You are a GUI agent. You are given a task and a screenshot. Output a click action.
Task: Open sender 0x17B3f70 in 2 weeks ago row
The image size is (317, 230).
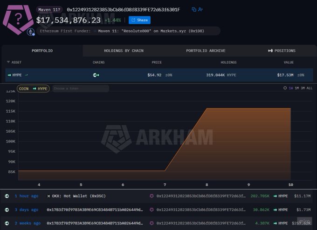pos(95,223)
